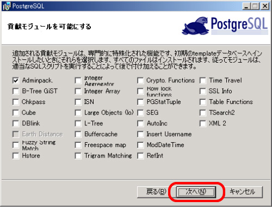
Task: Tick the Table Functions checkbox
Action: 203,102
